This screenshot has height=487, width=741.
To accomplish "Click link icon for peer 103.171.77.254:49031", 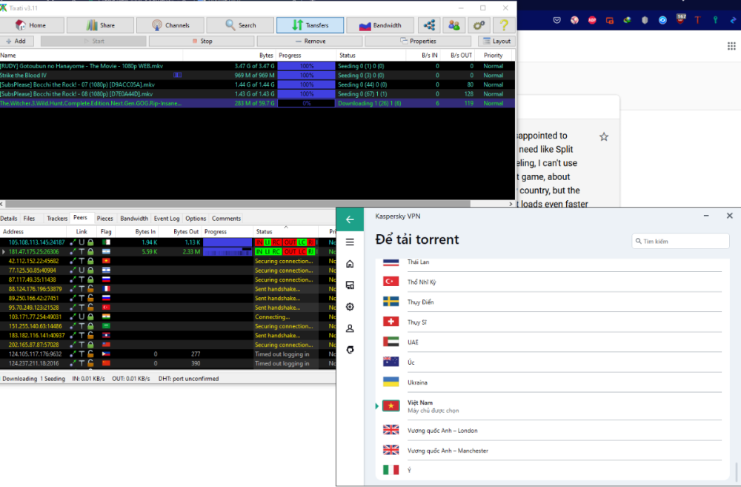I will [x=73, y=317].
